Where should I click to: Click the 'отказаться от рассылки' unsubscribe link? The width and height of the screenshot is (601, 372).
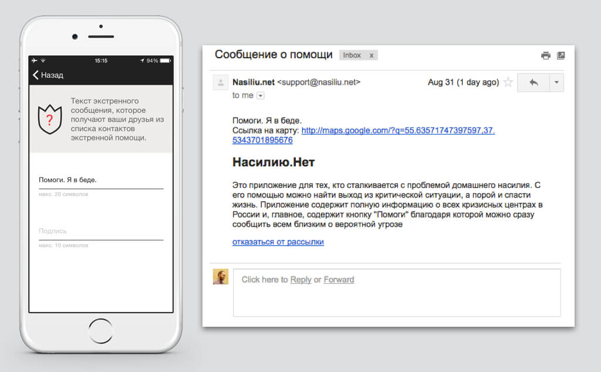click(x=278, y=242)
